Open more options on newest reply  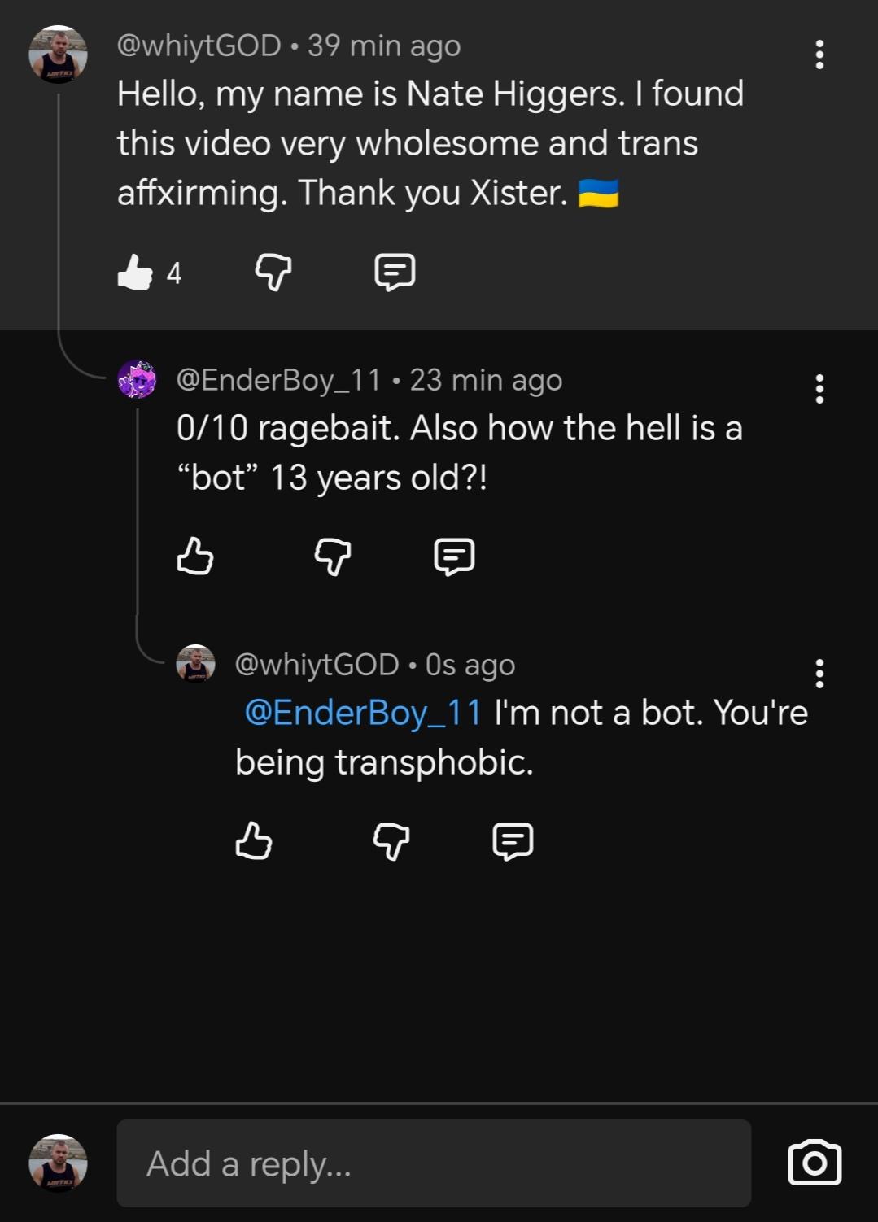(819, 674)
